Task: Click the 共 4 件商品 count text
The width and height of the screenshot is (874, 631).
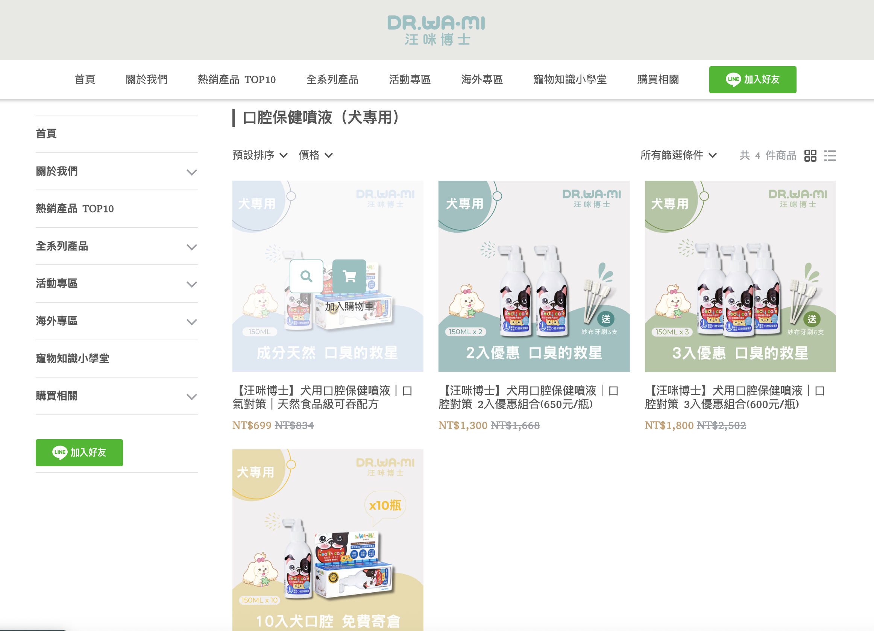Action: tap(768, 156)
